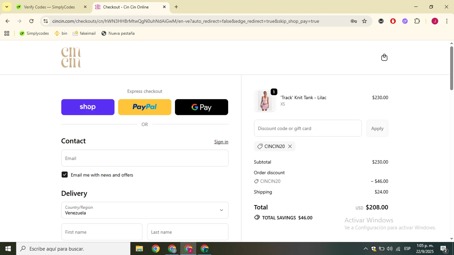The image size is (454, 255).
Task: Open File Explorer from the taskbar
Action: (139, 249)
